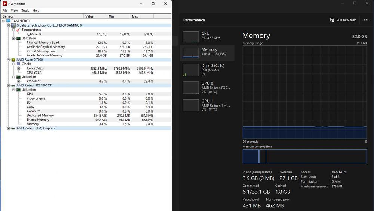The width and height of the screenshot is (374, 211).
Task: Expand the Cores (Max) row
Action: (19, 68)
